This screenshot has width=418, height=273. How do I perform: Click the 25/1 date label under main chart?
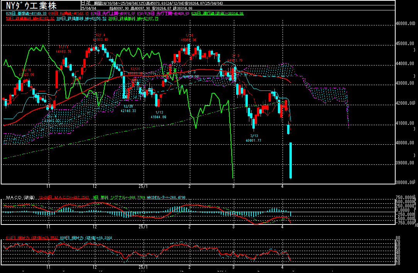tap(143, 186)
